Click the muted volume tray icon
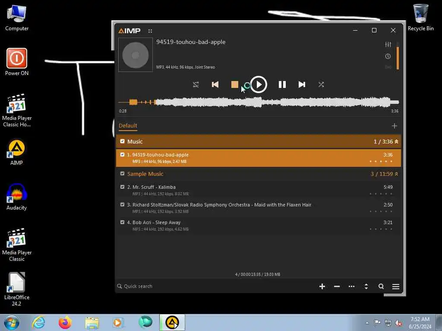 (x=398, y=323)
